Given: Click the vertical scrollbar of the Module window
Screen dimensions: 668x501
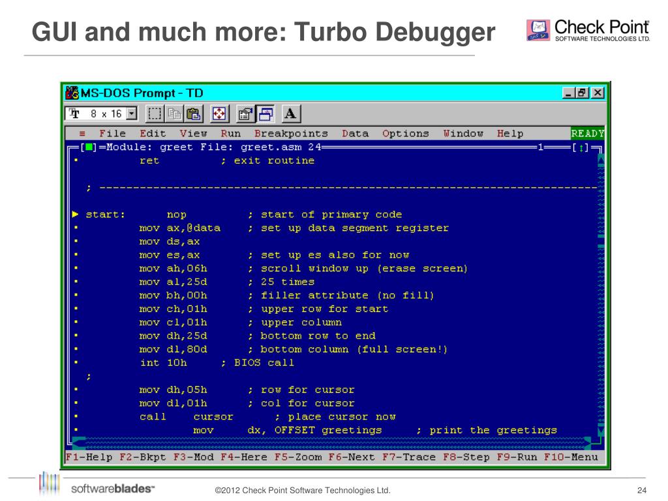Looking at the screenshot, I should (x=601, y=296).
